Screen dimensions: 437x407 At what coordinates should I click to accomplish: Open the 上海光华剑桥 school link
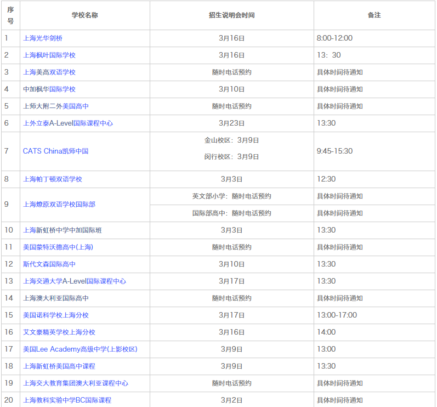pyautogui.click(x=43, y=38)
